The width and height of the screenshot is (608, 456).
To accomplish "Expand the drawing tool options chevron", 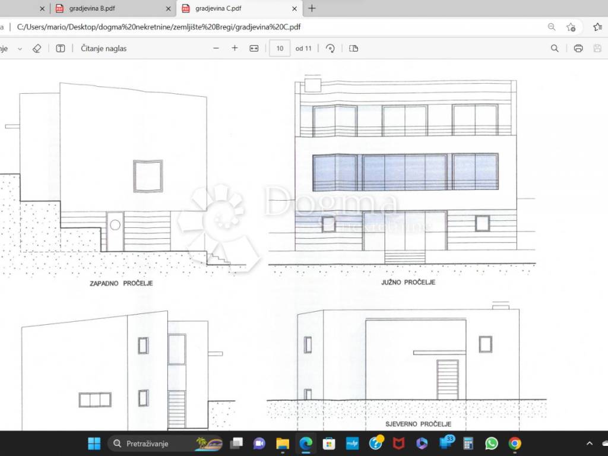I will (20, 49).
